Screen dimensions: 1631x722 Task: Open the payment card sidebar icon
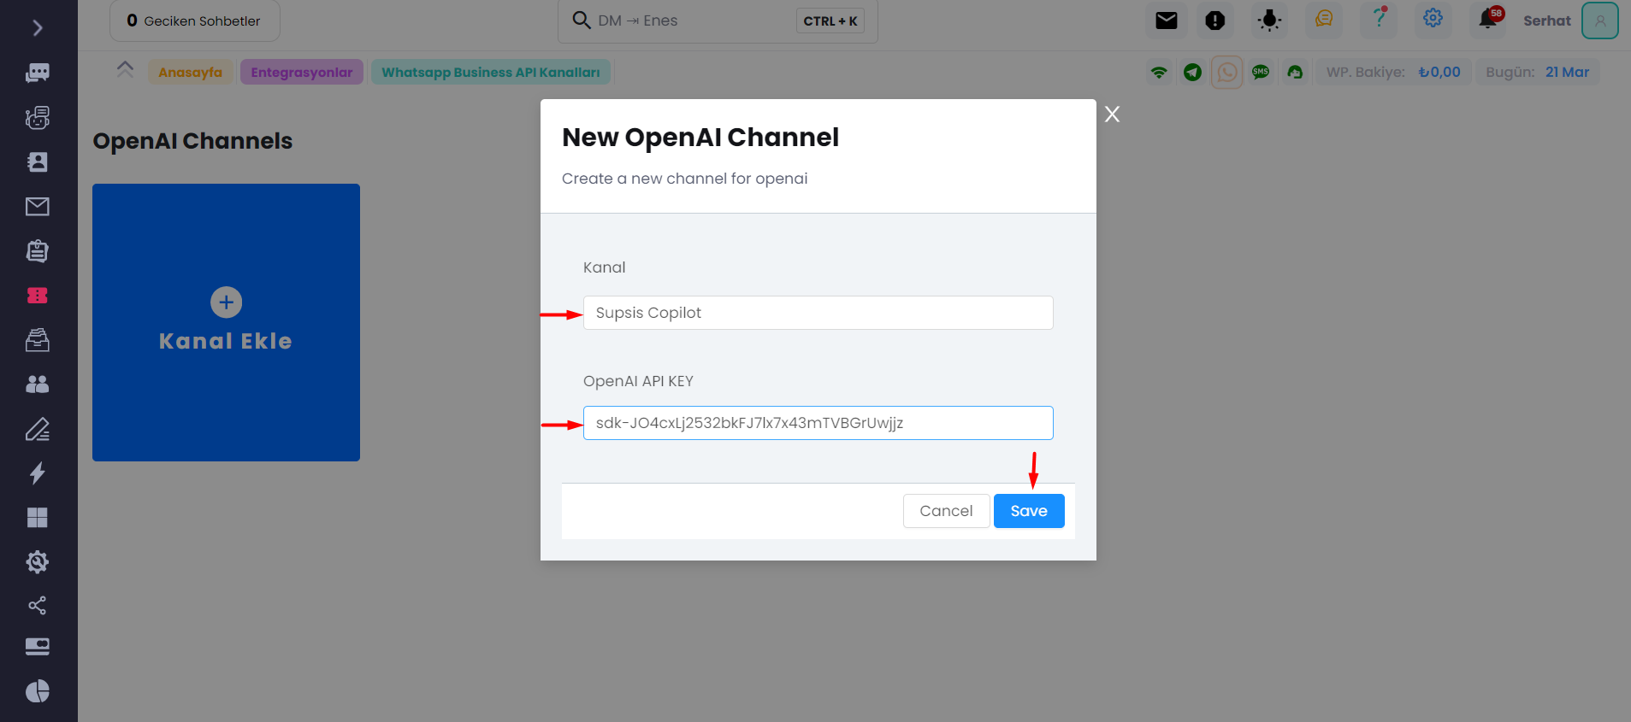pos(38,647)
